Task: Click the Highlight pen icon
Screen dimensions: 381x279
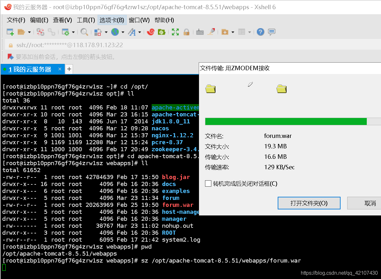Action: [211, 32]
